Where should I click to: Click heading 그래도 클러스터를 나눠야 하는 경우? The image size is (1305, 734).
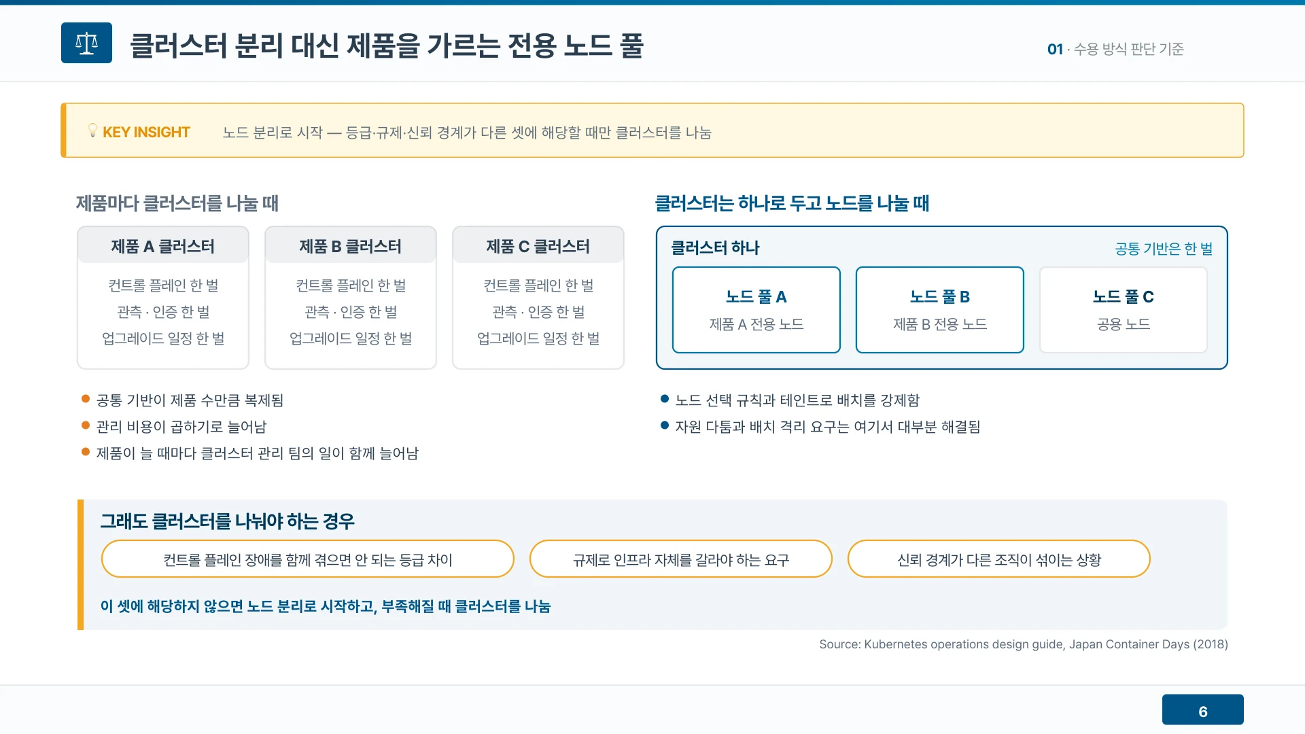227,521
